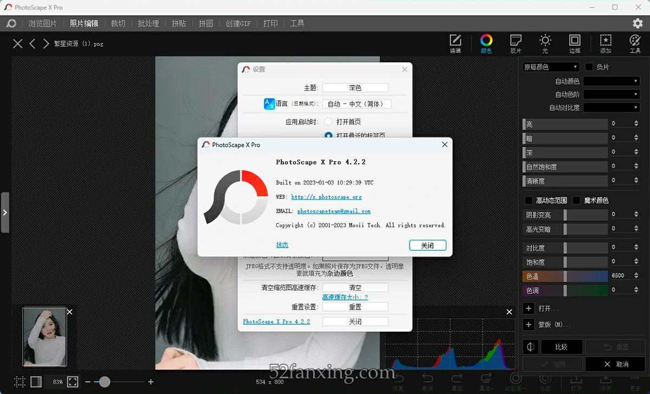Expand the 打开... plus button
This screenshot has height=394, width=650.
coord(529,308)
